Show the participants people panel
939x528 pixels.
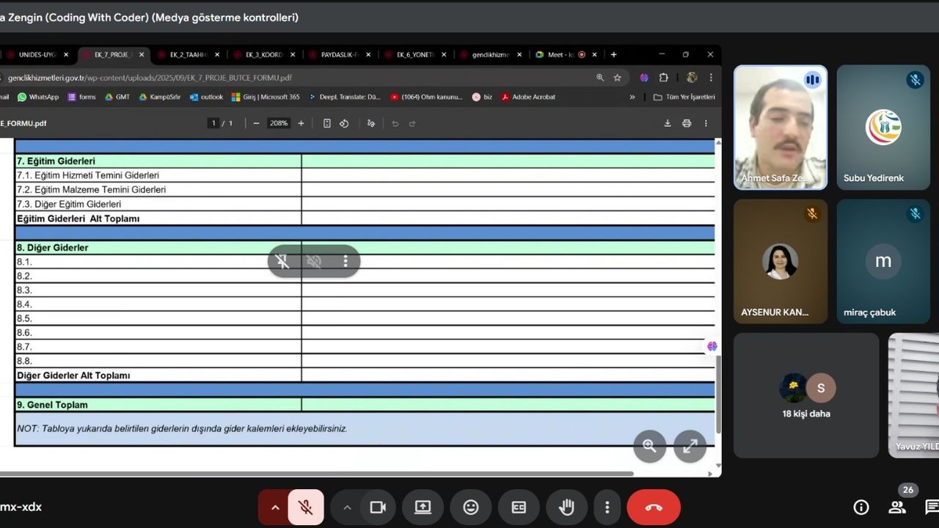pos(896,507)
